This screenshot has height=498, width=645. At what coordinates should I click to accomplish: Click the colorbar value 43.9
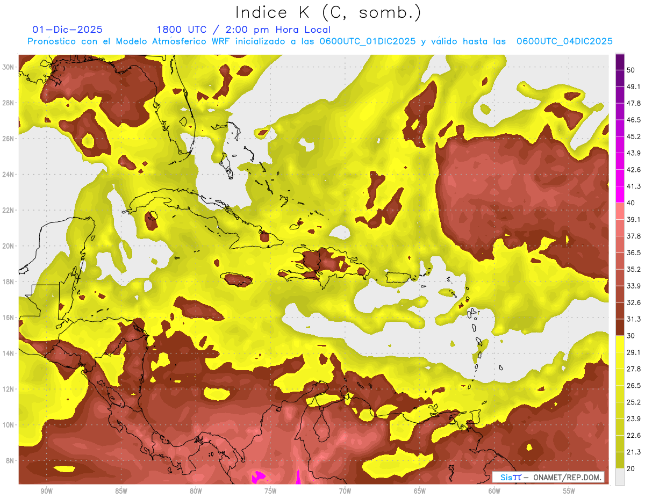(x=634, y=153)
